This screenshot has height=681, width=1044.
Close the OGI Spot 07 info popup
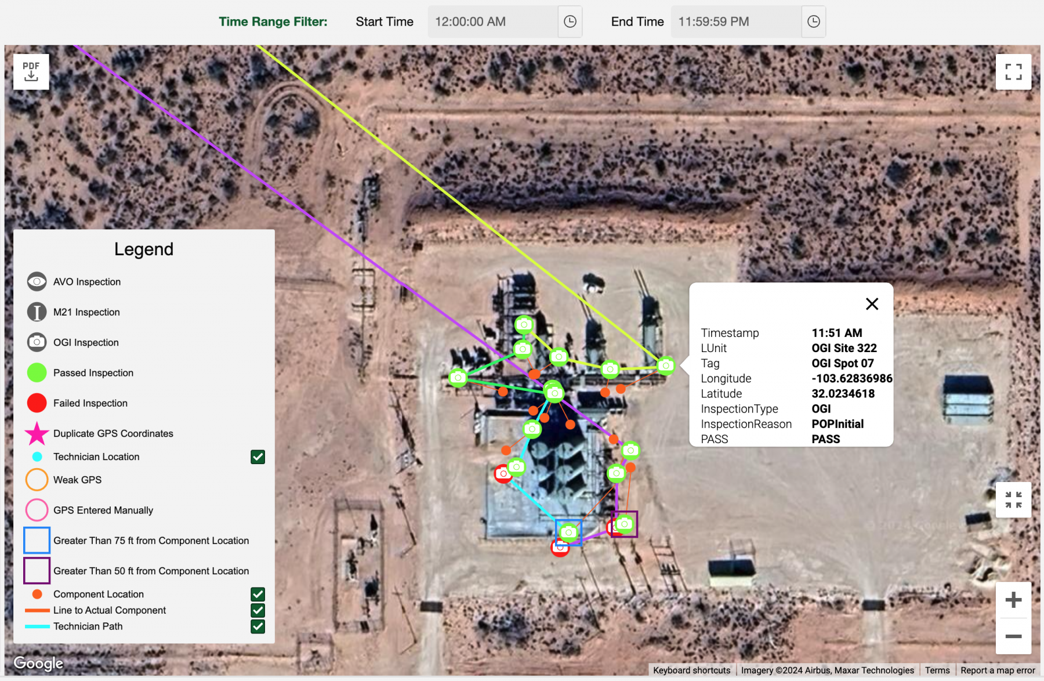[871, 304]
